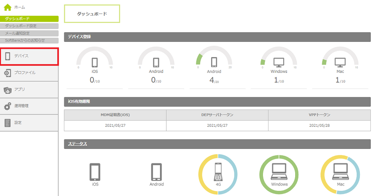Click the 運用管理 gears icon
The height and width of the screenshot is (196, 376).
tap(8, 106)
